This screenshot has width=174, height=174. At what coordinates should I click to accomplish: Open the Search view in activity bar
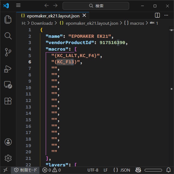pos(8,36)
